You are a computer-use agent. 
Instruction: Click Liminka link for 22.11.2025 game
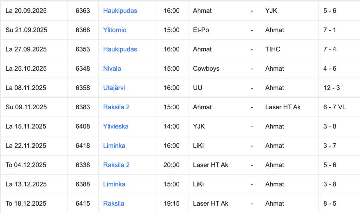point(114,146)
